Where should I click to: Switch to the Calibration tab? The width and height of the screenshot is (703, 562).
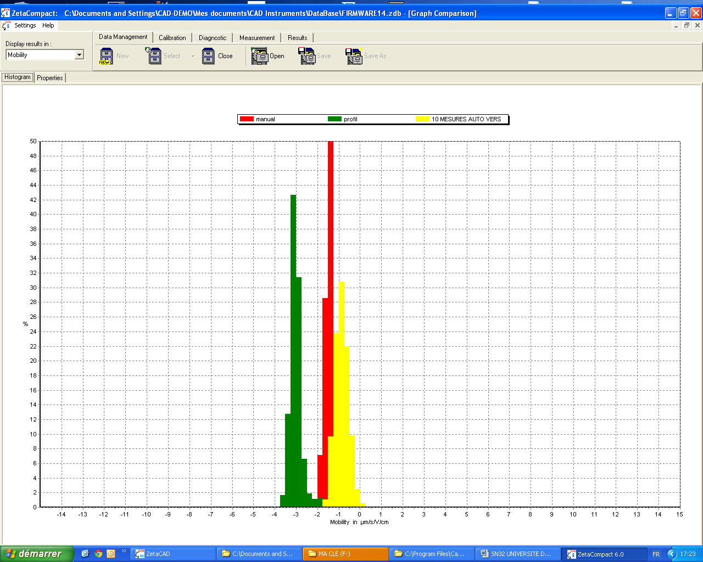point(172,38)
